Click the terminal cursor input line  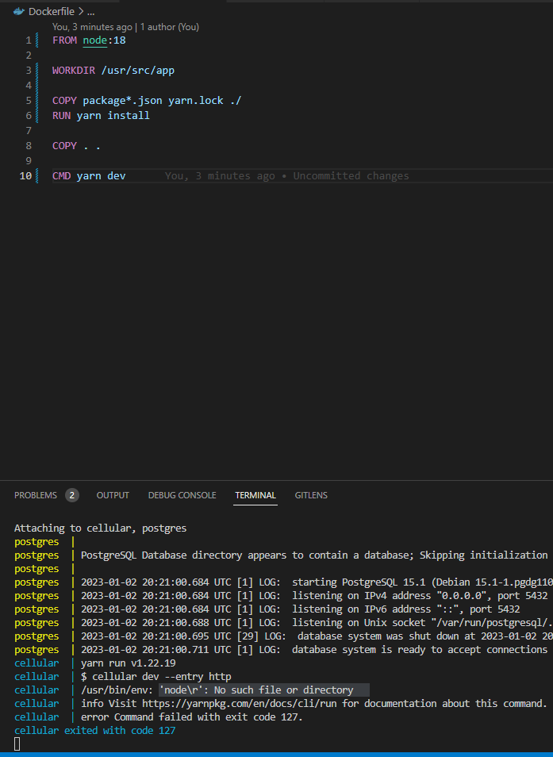click(16, 744)
